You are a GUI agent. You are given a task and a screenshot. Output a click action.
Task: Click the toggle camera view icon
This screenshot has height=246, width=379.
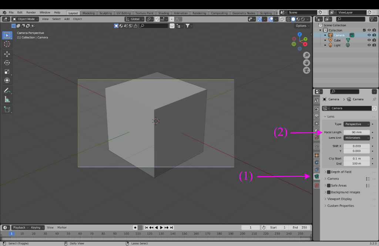(306, 70)
